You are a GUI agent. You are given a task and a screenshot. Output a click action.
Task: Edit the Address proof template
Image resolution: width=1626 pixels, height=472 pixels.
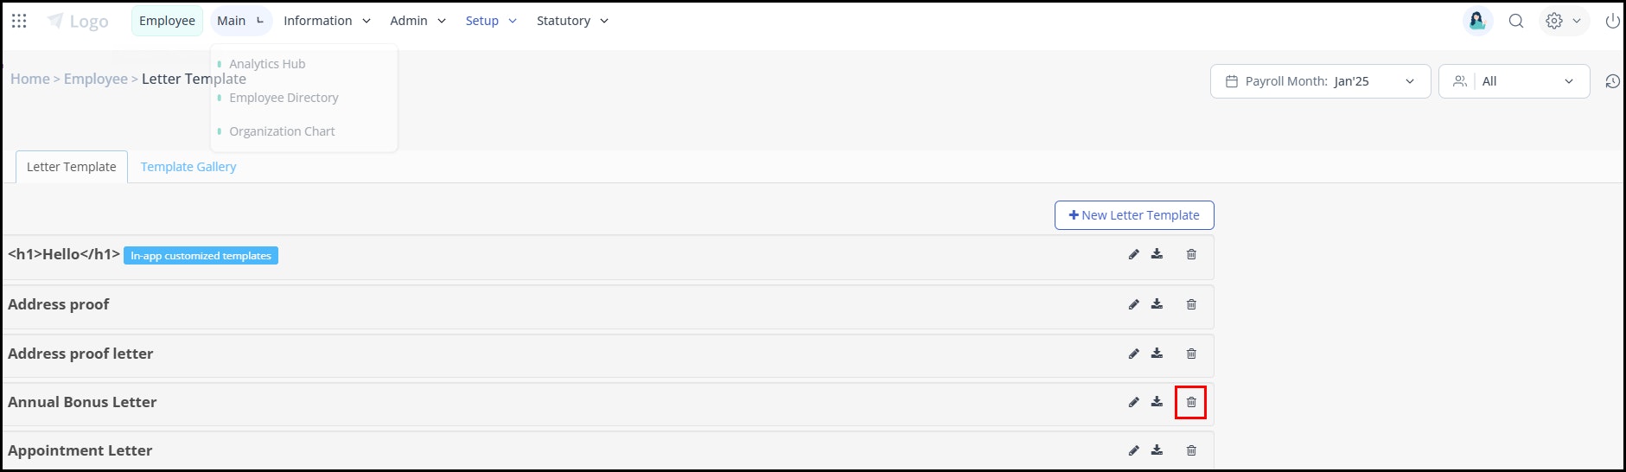point(1133,304)
